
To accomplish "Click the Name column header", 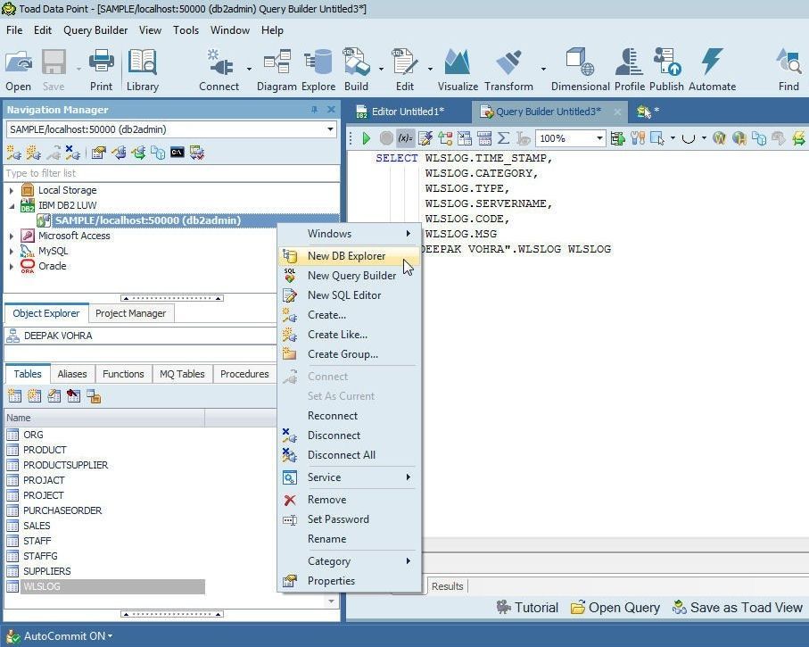I will 104,418.
